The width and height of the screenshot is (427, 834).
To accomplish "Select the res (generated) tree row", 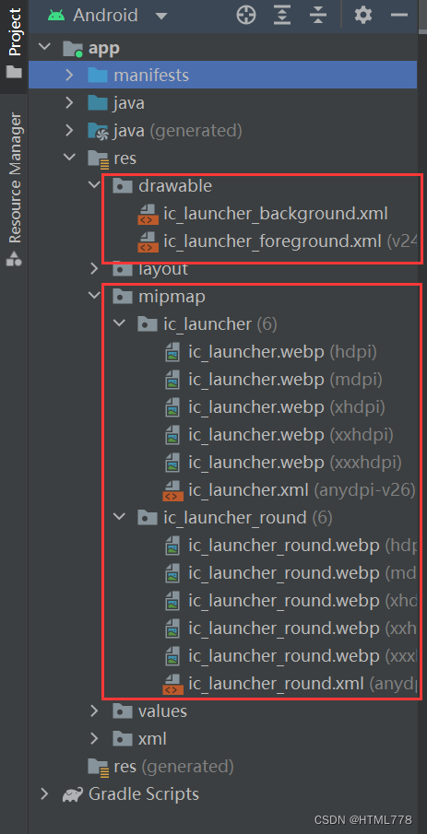I will (222, 767).
